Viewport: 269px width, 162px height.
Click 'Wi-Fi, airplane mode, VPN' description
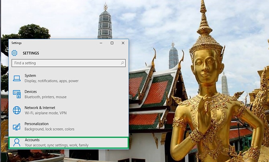click(x=45, y=113)
